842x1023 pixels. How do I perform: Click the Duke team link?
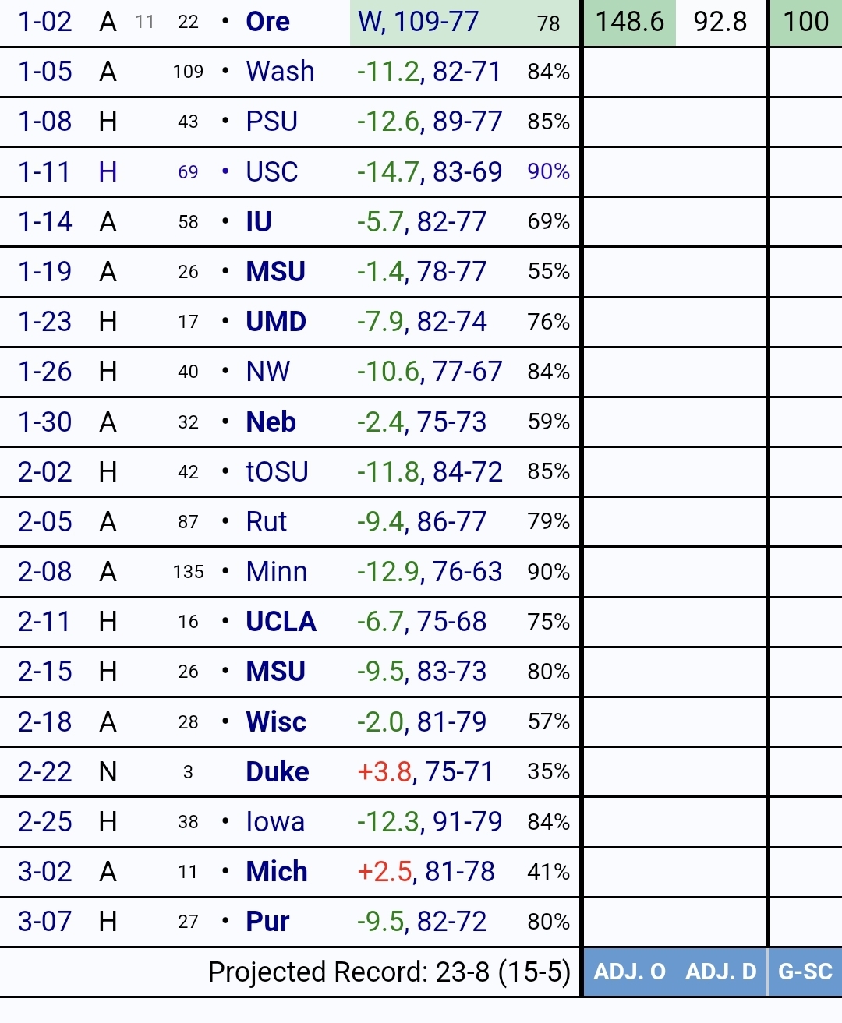click(278, 772)
